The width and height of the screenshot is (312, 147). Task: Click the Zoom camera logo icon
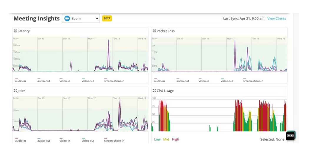pyautogui.click(x=67, y=19)
